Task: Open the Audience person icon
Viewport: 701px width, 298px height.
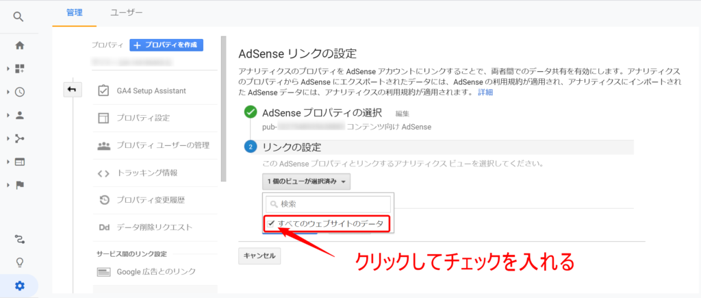Action: pyautogui.click(x=20, y=115)
